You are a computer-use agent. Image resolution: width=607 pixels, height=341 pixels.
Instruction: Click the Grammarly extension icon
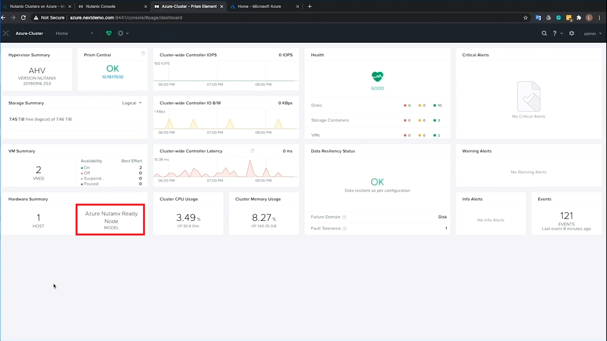tap(559, 17)
